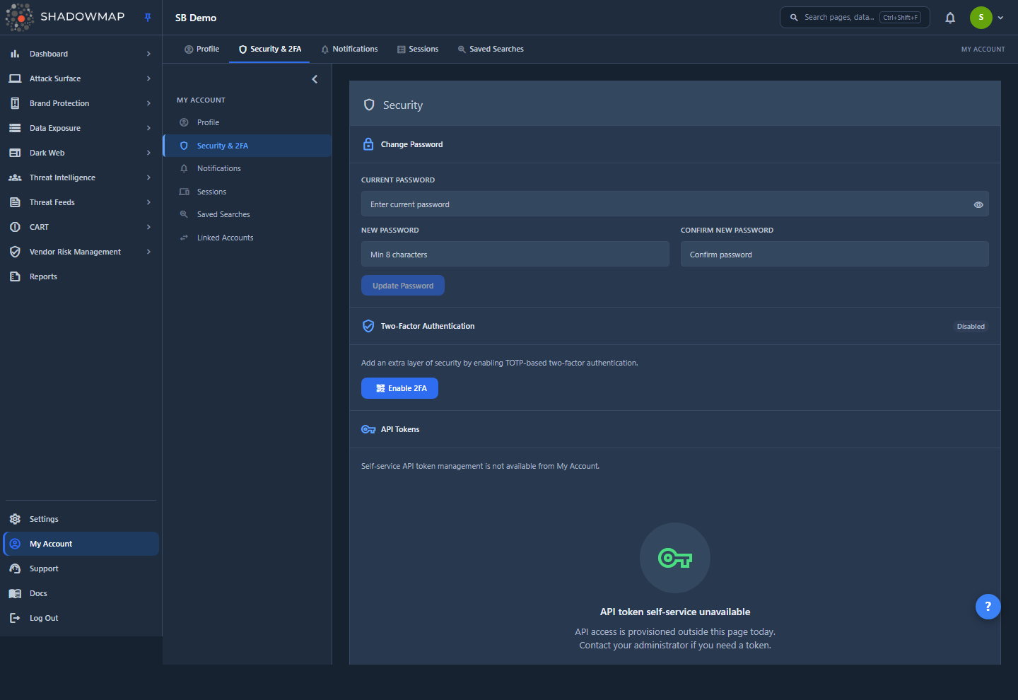
Task: Click the Ctrl+Shift+F shortcut badge
Action: pyautogui.click(x=900, y=18)
